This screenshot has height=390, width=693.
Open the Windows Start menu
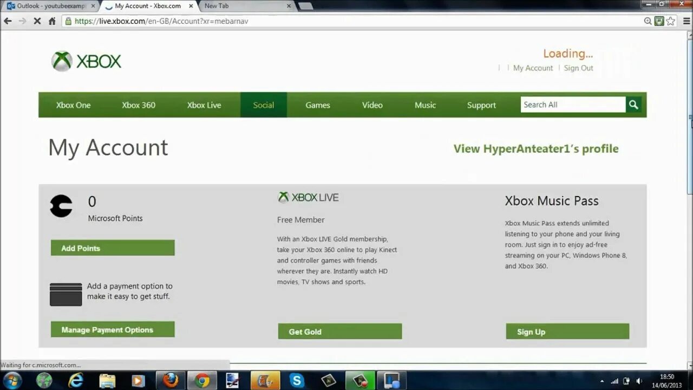[12, 380]
